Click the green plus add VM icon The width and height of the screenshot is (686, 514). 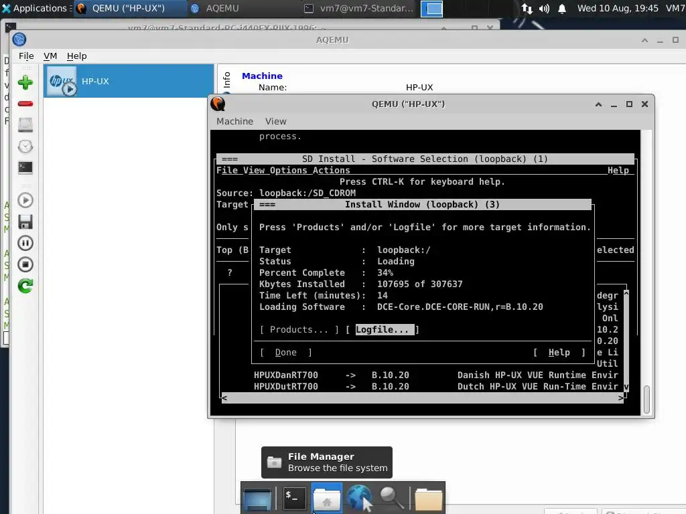[x=25, y=82]
